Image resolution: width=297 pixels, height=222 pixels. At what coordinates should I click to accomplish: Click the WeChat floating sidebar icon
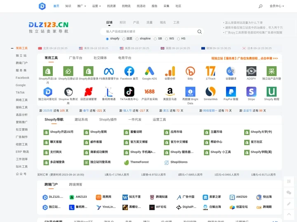pyautogui.click(x=289, y=192)
